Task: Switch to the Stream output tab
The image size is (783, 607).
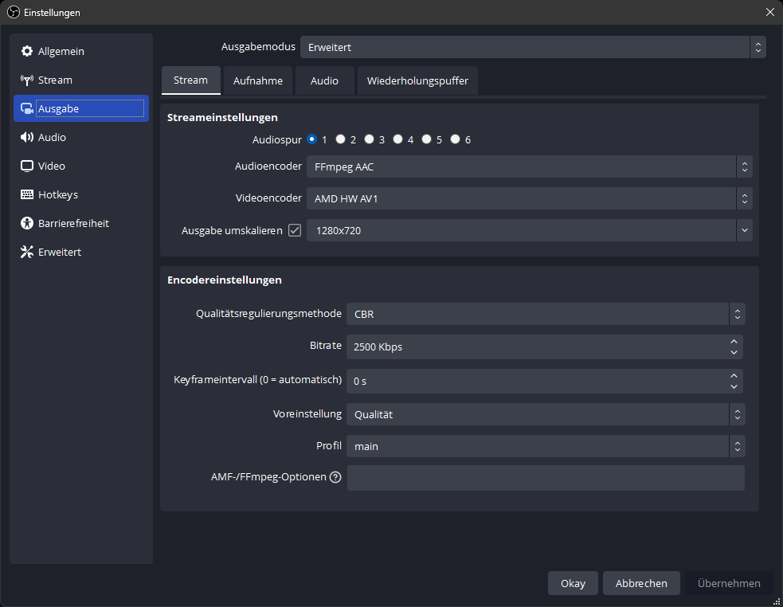Action: pos(190,80)
